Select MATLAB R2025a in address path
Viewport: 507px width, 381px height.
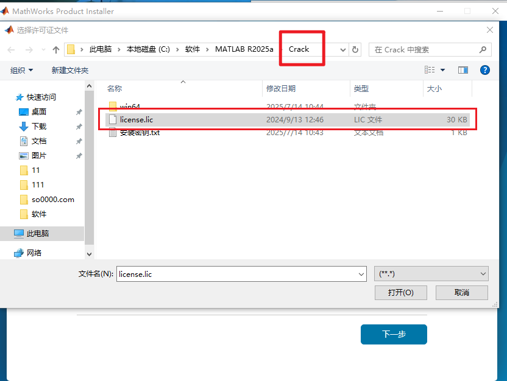click(x=244, y=49)
